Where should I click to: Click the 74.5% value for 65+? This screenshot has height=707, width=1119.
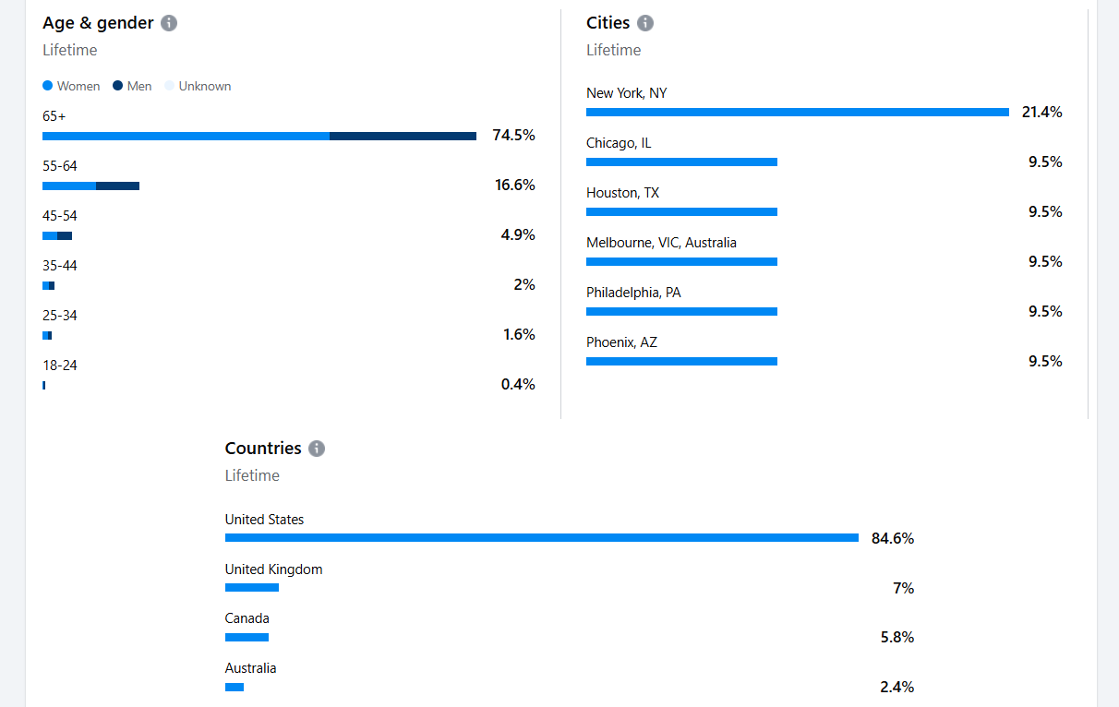tap(513, 136)
